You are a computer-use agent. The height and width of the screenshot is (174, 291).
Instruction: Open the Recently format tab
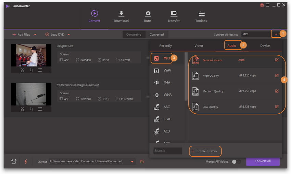pyautogui.click(x=166, y=46)
